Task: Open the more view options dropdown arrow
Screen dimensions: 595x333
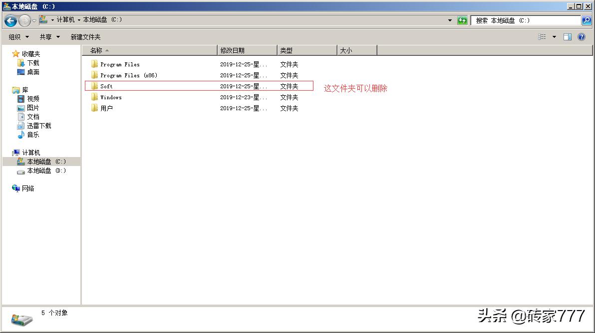Action: (554, 37)
